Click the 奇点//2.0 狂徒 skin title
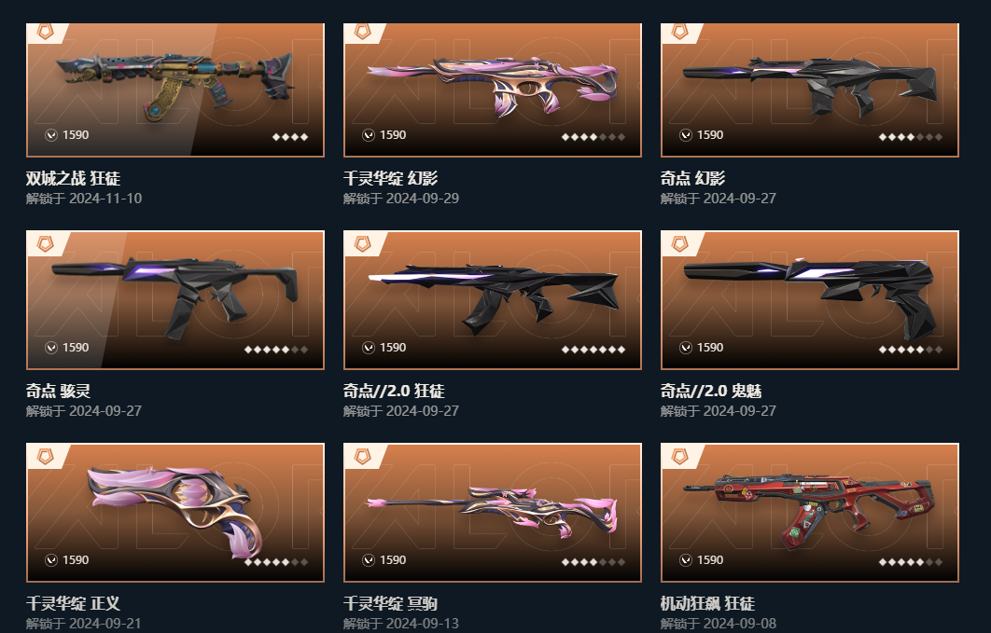The height and width of the screenshot is (633, 991). click(x=394, y=392)
